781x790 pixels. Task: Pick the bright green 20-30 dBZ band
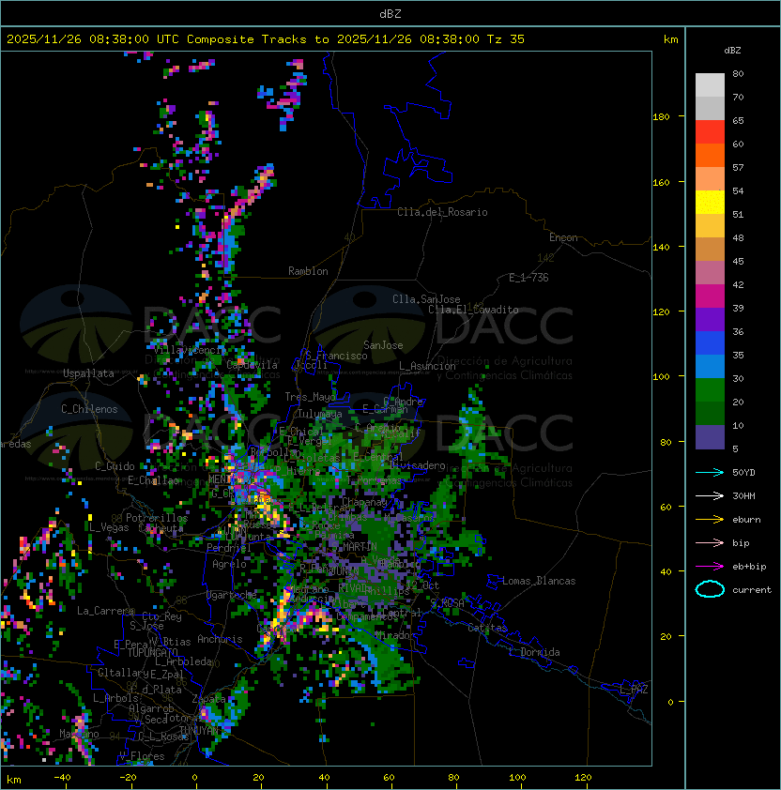click(x=710, y=390)
